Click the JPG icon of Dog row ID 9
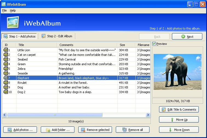The width and height of the screenshot is (207, 138). [x=6, y=87]
